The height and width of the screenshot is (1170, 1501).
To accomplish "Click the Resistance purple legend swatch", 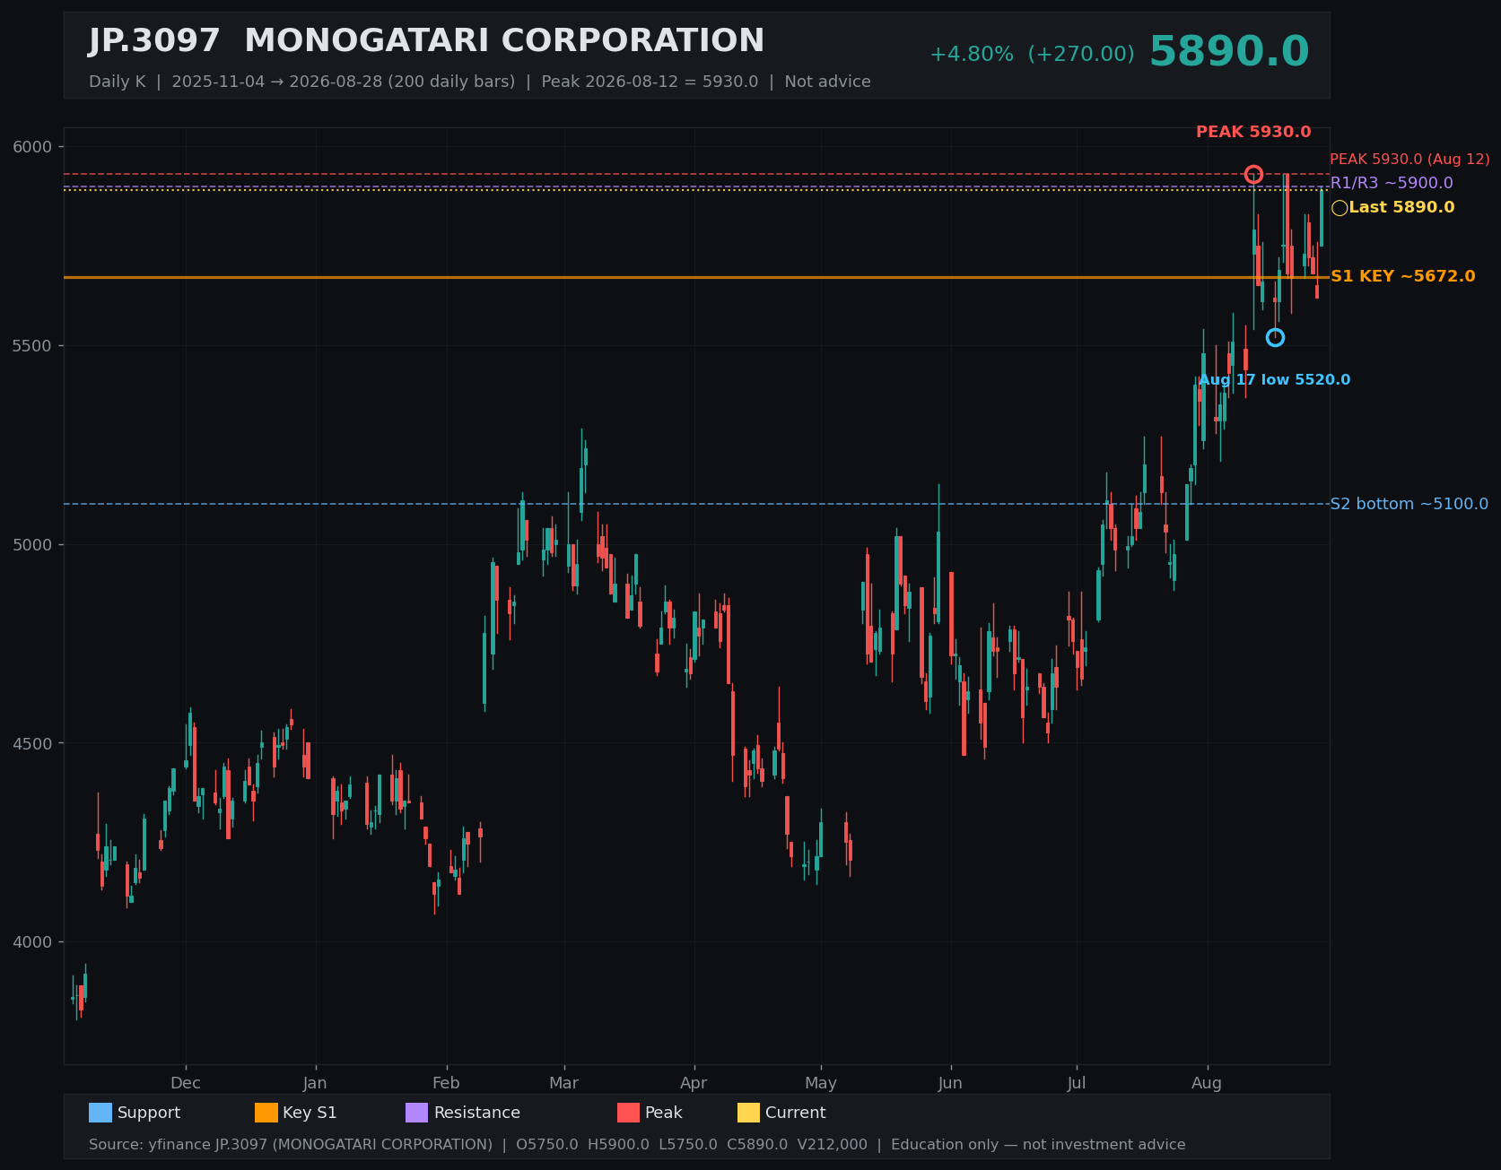I will tap(417, 1113).
